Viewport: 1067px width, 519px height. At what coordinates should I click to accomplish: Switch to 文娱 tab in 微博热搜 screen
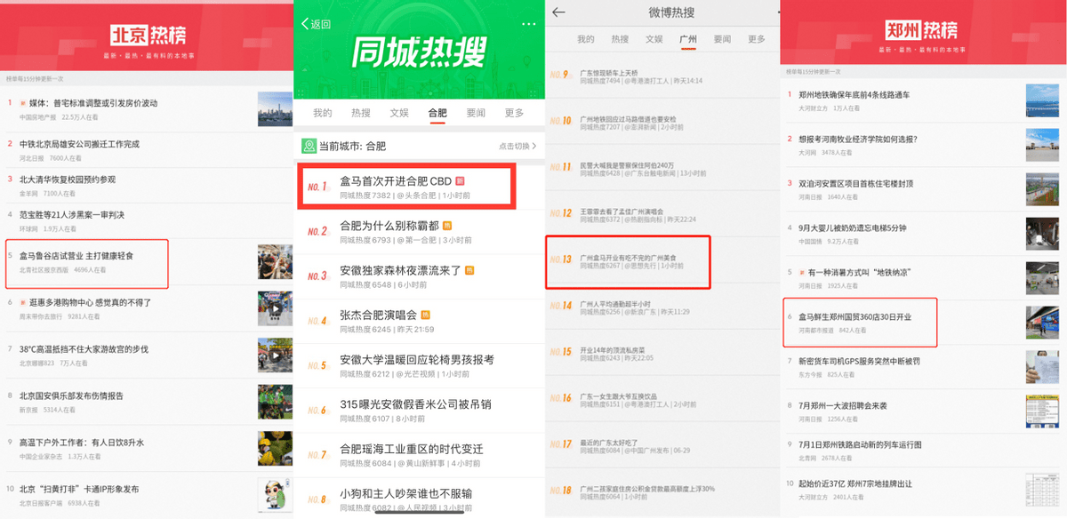click(x=654, y=39)
